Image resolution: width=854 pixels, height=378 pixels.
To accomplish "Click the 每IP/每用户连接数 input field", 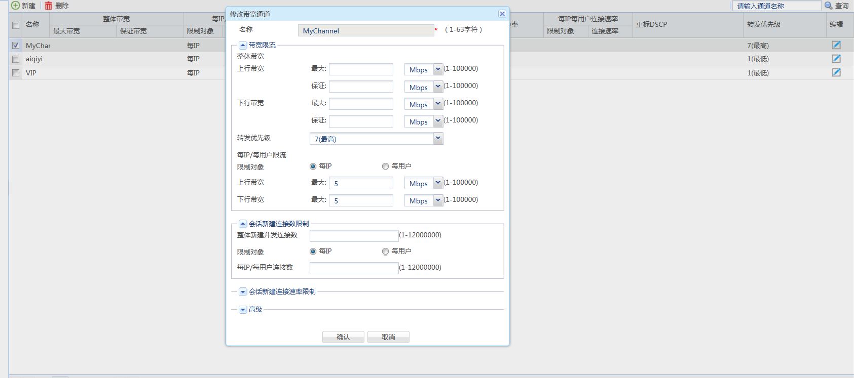I will [x=354, y=268].
